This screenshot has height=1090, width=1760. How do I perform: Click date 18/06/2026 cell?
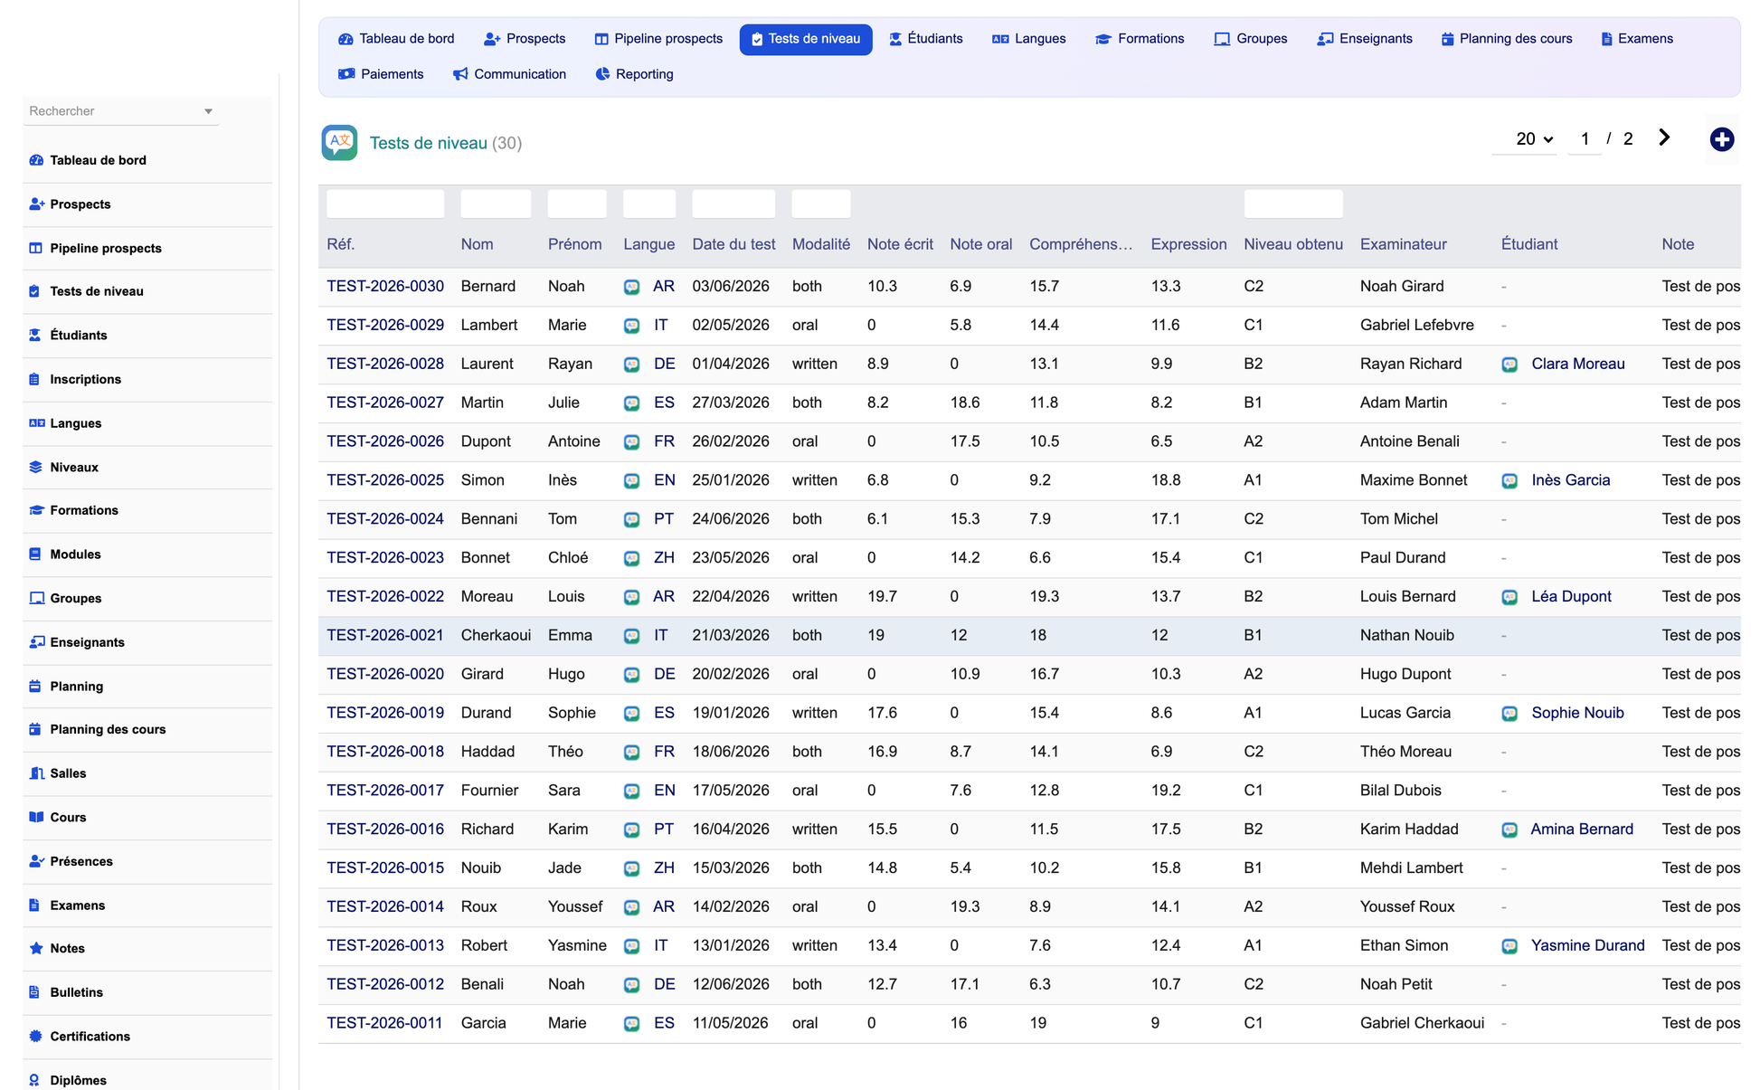pyautogui.click(x=731, y=752)
